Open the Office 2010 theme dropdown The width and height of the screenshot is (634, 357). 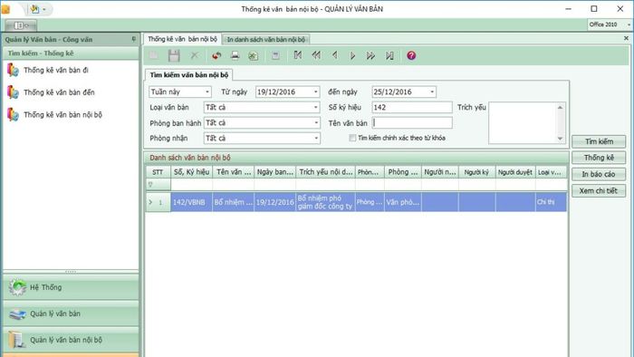629,24
